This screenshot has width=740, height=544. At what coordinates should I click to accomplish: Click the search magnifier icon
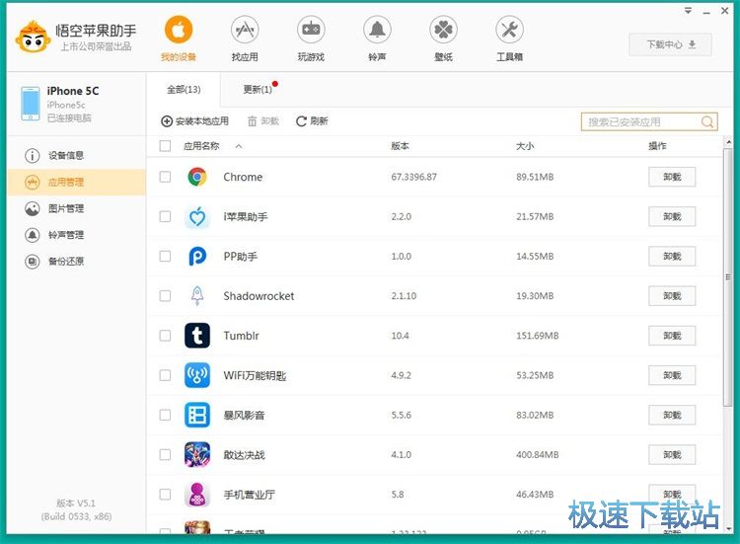(x=707, y=121)
